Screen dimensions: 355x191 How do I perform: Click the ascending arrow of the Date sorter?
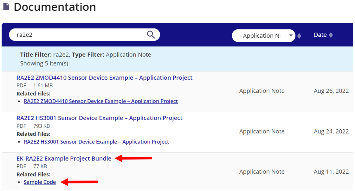click(x=331, y=33)
